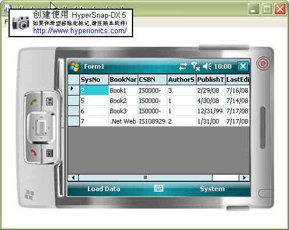Sort by the CSBN column header
This screenshot has width=289, height=230.
pos(152,80)
